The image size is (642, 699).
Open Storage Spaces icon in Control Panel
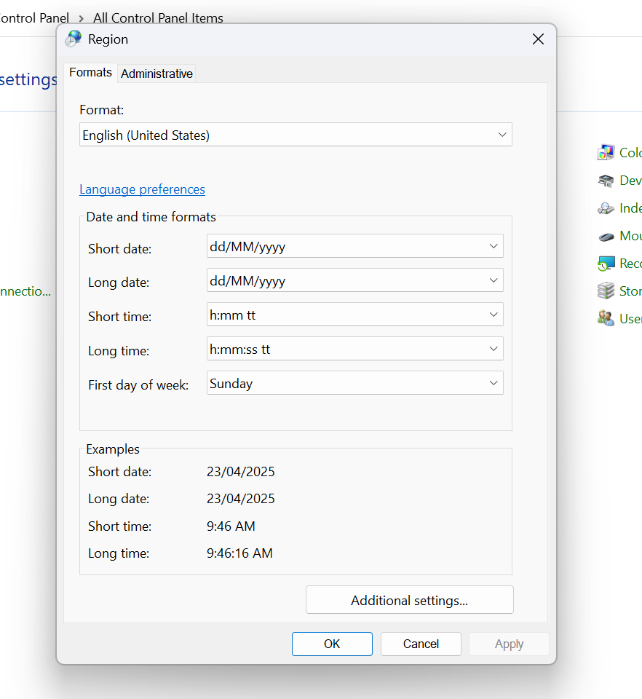coord(606,291)
